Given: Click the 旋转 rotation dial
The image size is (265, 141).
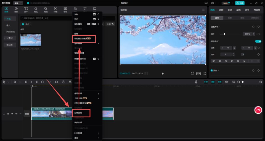Looking at the screenshot, I should coord(243,54).
